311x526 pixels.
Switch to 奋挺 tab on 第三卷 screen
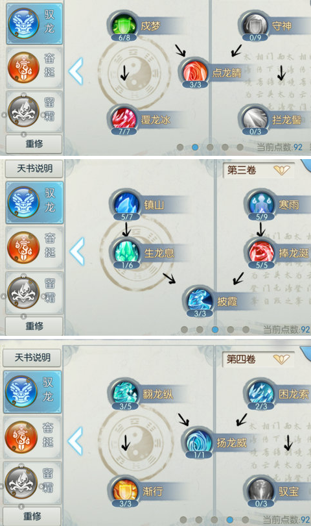pos(34,247)
